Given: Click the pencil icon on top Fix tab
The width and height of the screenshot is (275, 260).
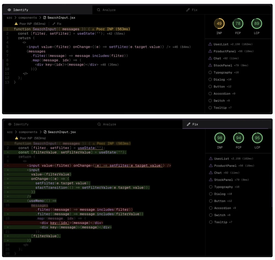Looking at the screenshot, I should coord(188,10).
